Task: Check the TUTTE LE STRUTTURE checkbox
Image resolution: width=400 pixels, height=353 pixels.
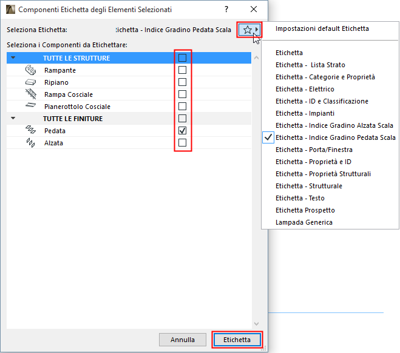Action: 182,58
